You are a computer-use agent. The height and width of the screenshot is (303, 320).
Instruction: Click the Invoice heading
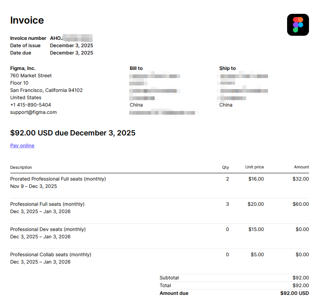pyautogui.click(x=27, y=20)
